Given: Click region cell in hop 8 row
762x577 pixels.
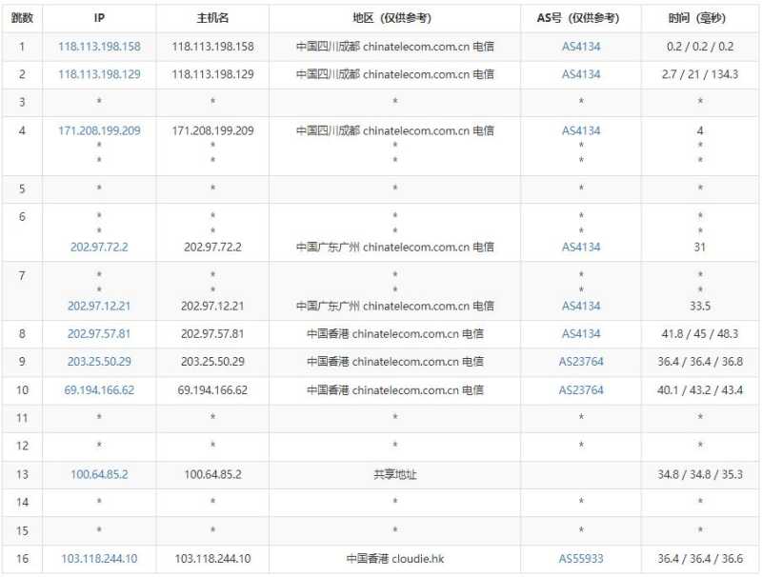Looking at the screenshot, I should pos(395,333).
